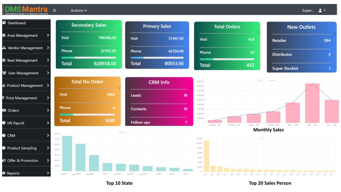This screenshot has height=192, width=341.
Task: Select Product Management in the sidebar
Action: 25,85
